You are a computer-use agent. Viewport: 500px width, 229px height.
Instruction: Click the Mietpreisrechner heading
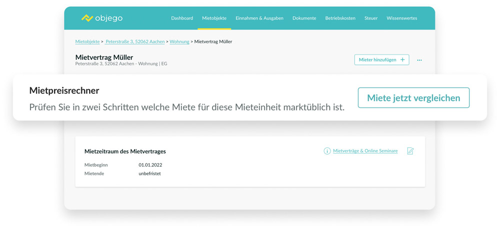pos(64,90)
